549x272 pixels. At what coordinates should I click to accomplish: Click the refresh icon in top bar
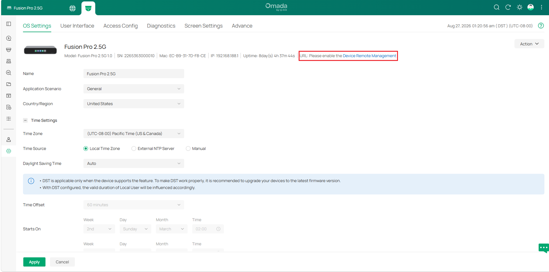pos(508,7)
